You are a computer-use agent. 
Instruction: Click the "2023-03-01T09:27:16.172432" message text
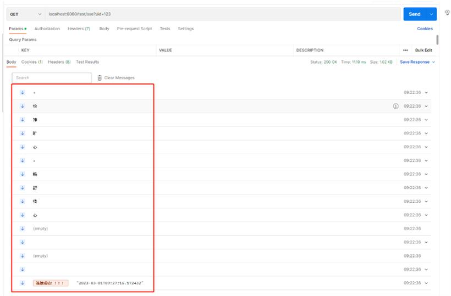(110, 283)
